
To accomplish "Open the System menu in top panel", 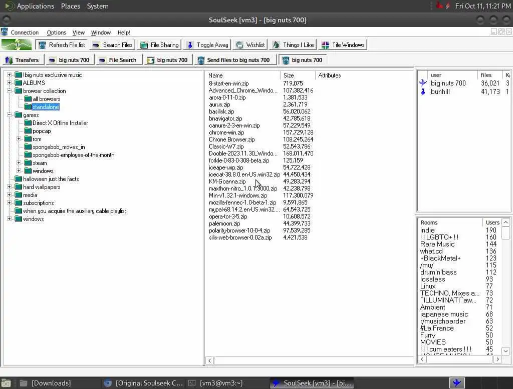I will click(98, 6).
